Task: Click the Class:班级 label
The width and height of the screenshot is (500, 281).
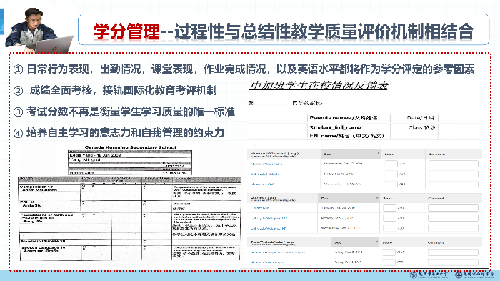Action: [x=421, y=127]
